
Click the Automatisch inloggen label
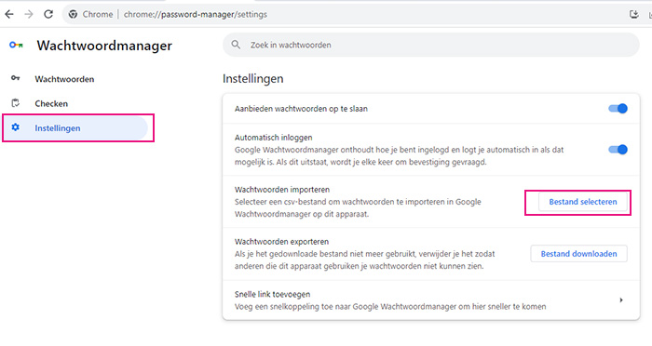(x=273, y=137)
